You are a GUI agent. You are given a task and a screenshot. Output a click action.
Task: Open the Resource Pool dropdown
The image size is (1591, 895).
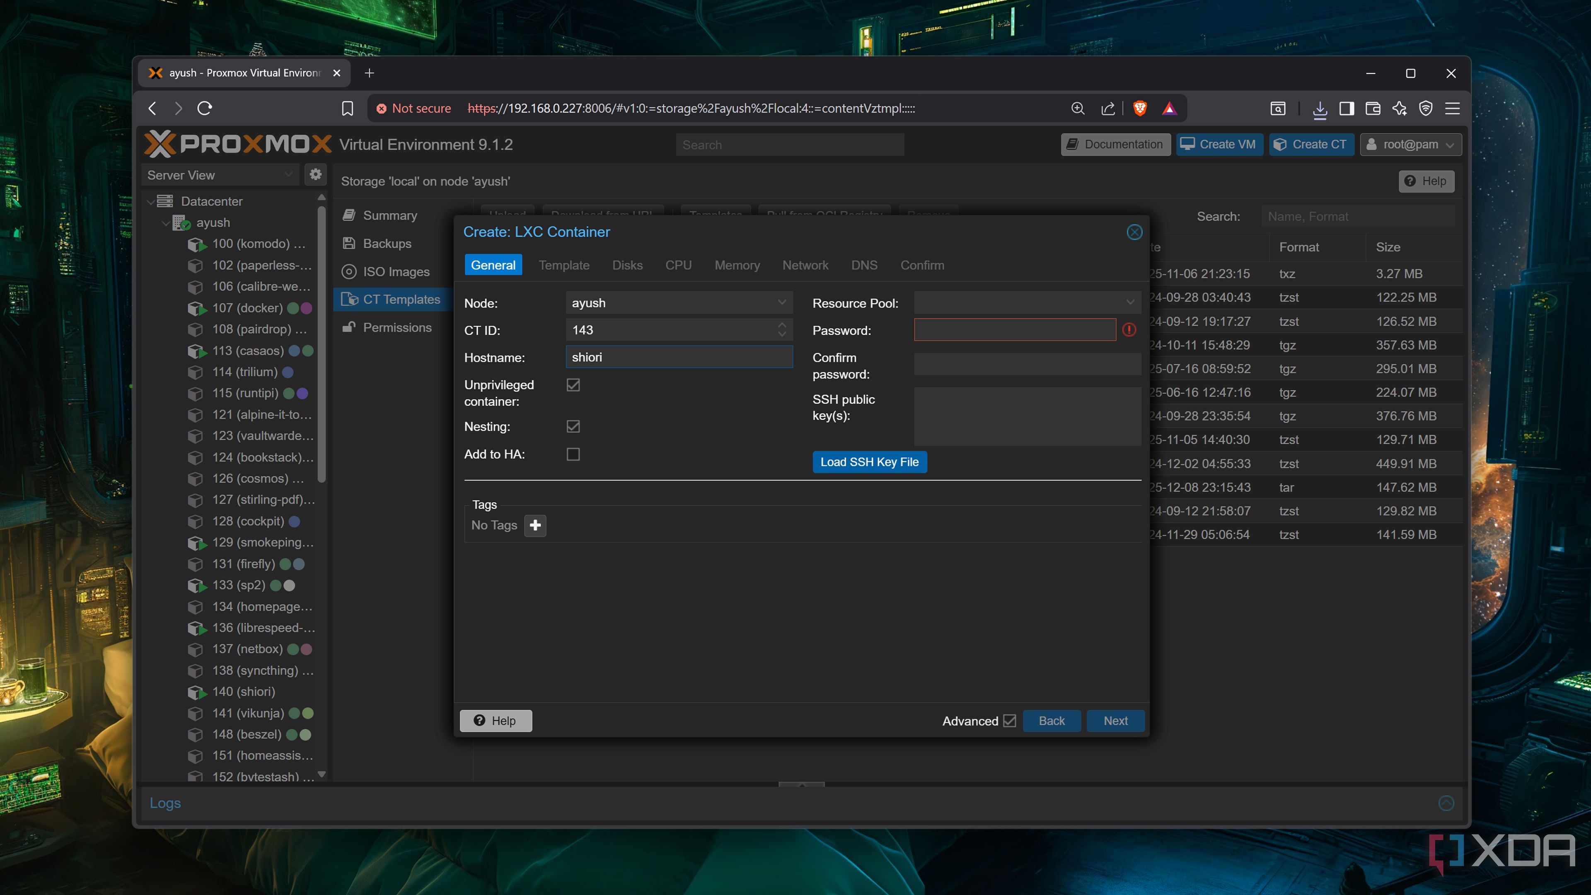click(x=1129, y=302)
